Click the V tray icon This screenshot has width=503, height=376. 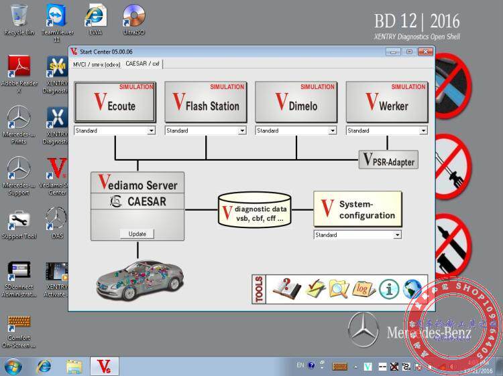pos(368,367)
